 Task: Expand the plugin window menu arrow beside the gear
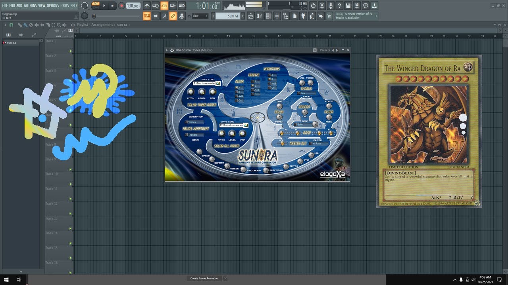[167, 50]
